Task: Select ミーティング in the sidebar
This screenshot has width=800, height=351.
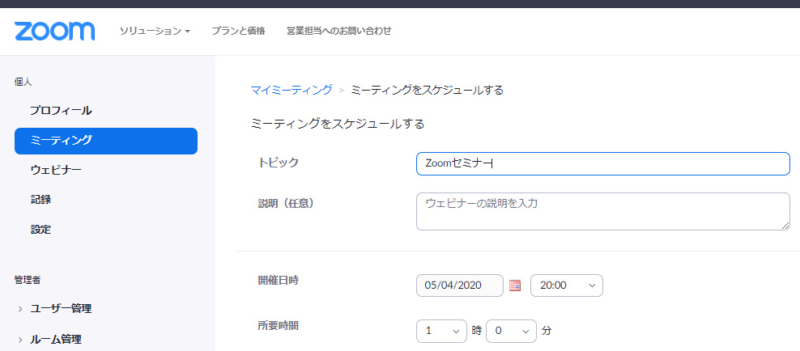Action: [x=105, y=141]
